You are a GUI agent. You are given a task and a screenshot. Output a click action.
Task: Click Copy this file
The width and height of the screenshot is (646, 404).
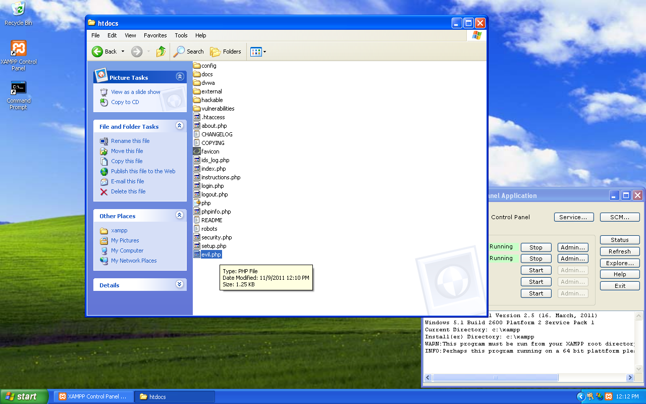[127, 161]
